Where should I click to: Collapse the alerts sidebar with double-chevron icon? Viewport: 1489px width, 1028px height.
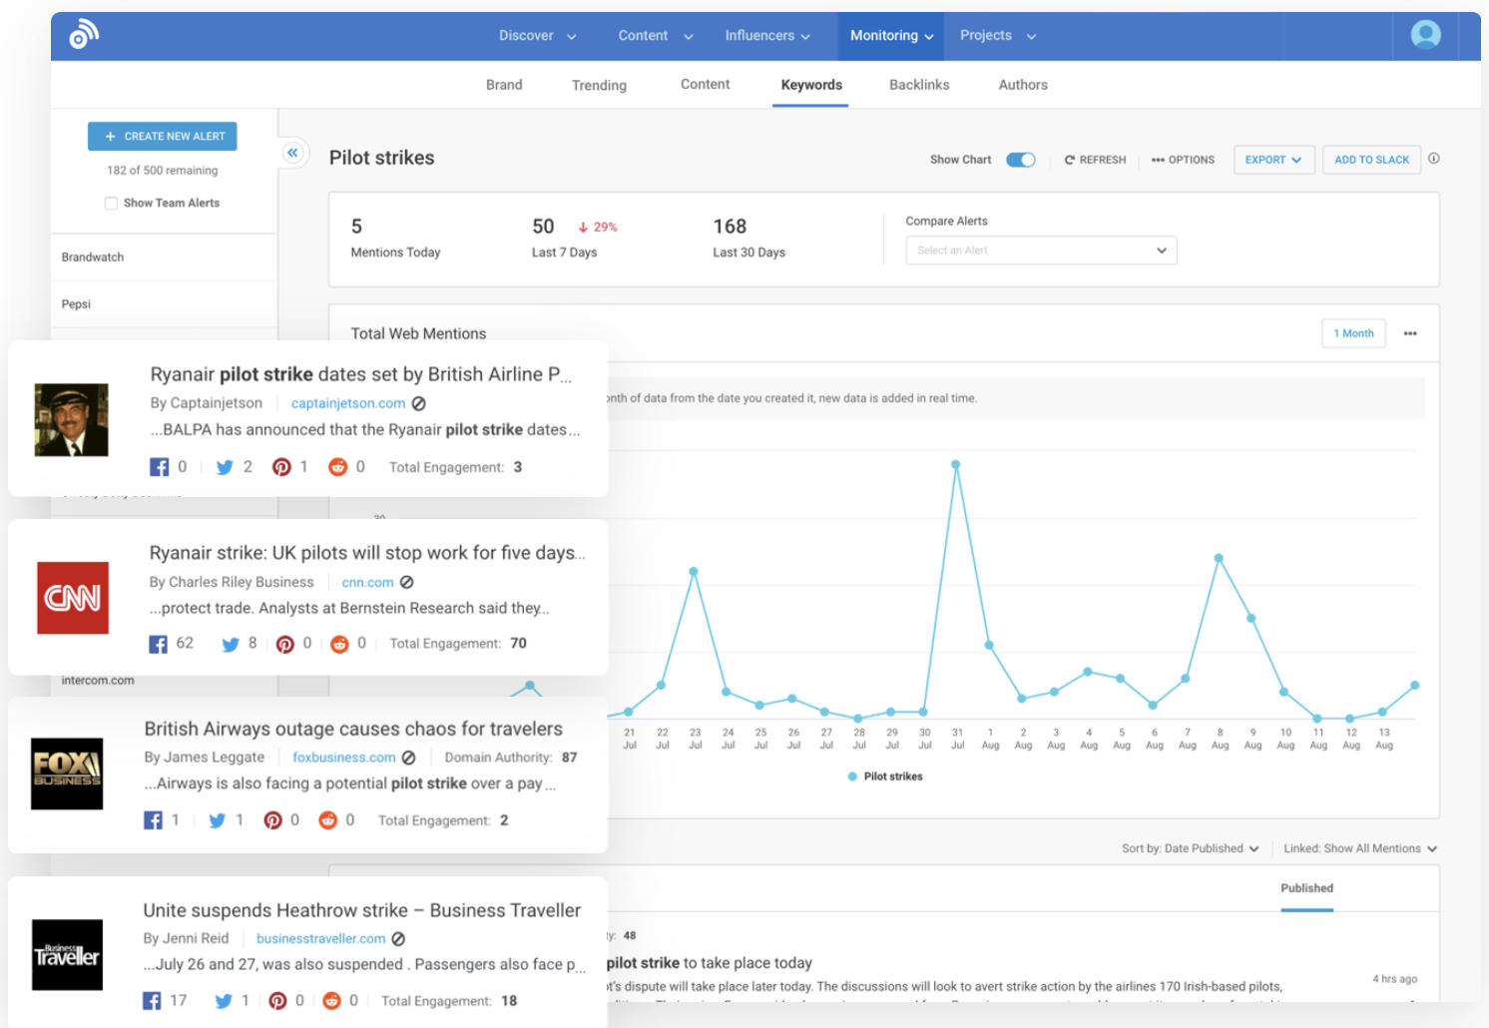click(292, 153)
